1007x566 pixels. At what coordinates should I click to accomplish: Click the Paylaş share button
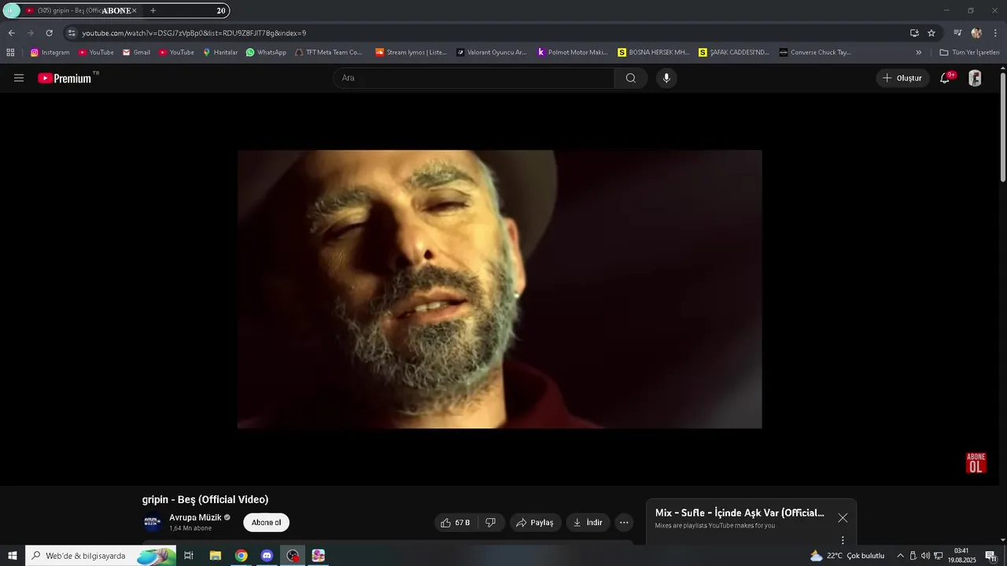[x=535, y=523]
